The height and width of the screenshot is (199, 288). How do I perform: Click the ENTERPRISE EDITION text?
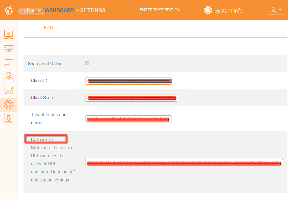pos(160,10)
